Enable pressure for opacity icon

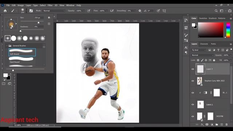88,11
